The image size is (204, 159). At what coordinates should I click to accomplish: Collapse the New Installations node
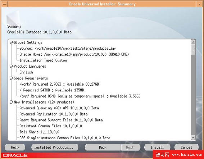pos(11,102)
